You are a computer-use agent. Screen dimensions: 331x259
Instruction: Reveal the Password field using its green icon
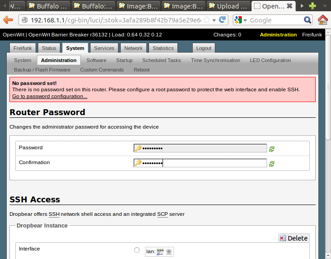pyautogui.click(x=272, y=149)
